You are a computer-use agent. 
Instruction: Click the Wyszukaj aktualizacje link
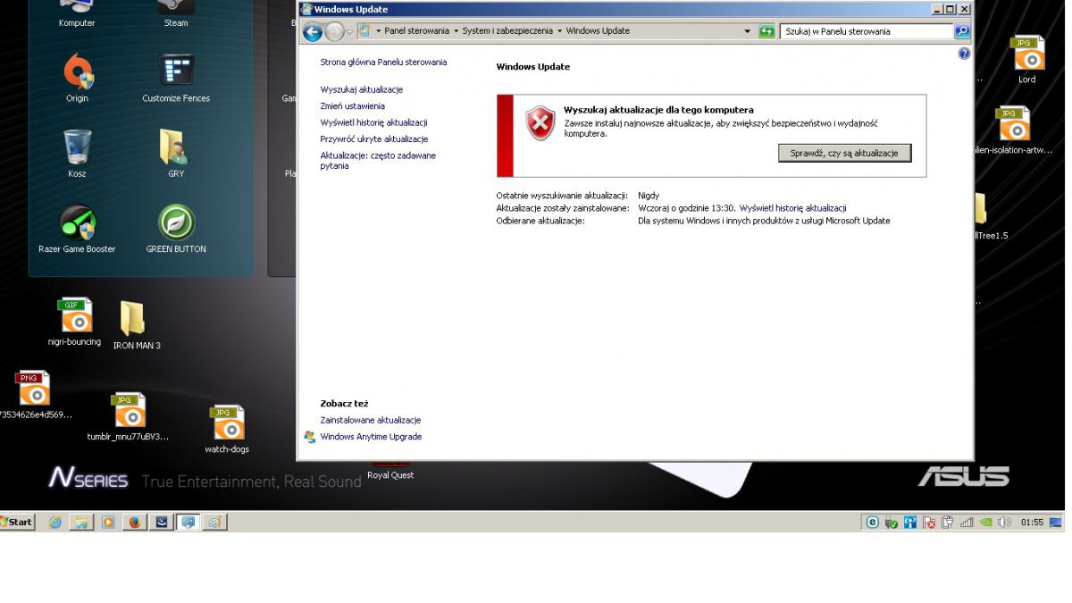[362, 90]
